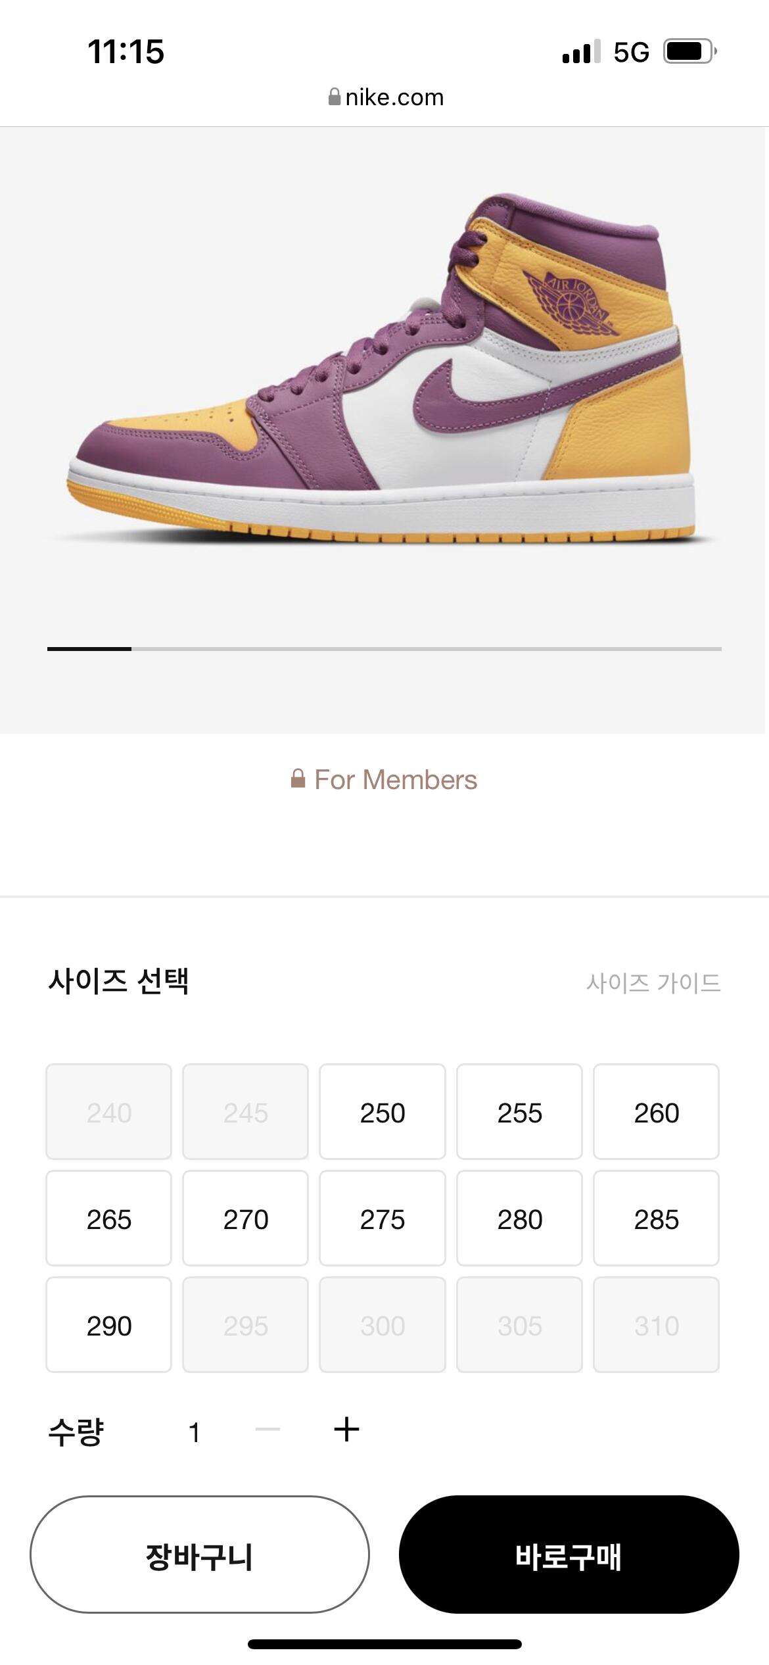Pick size 280
The image size is (769, 1665).
click(x=519, y=1218)
